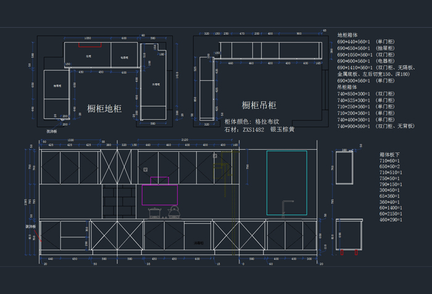
Task: Click the 橱柜吊柜 title text
Action: point(259,105)
